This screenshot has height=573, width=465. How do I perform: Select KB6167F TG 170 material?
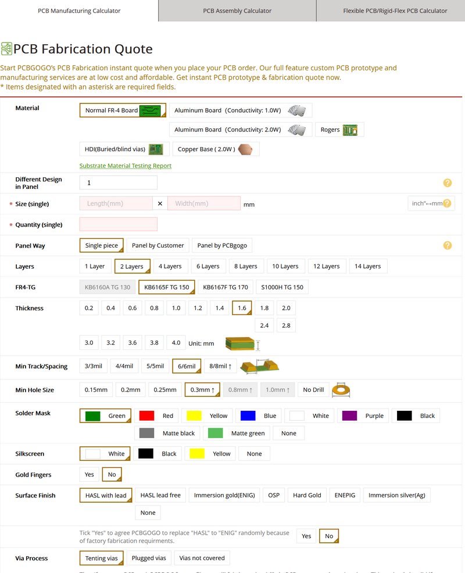[225, 287]
